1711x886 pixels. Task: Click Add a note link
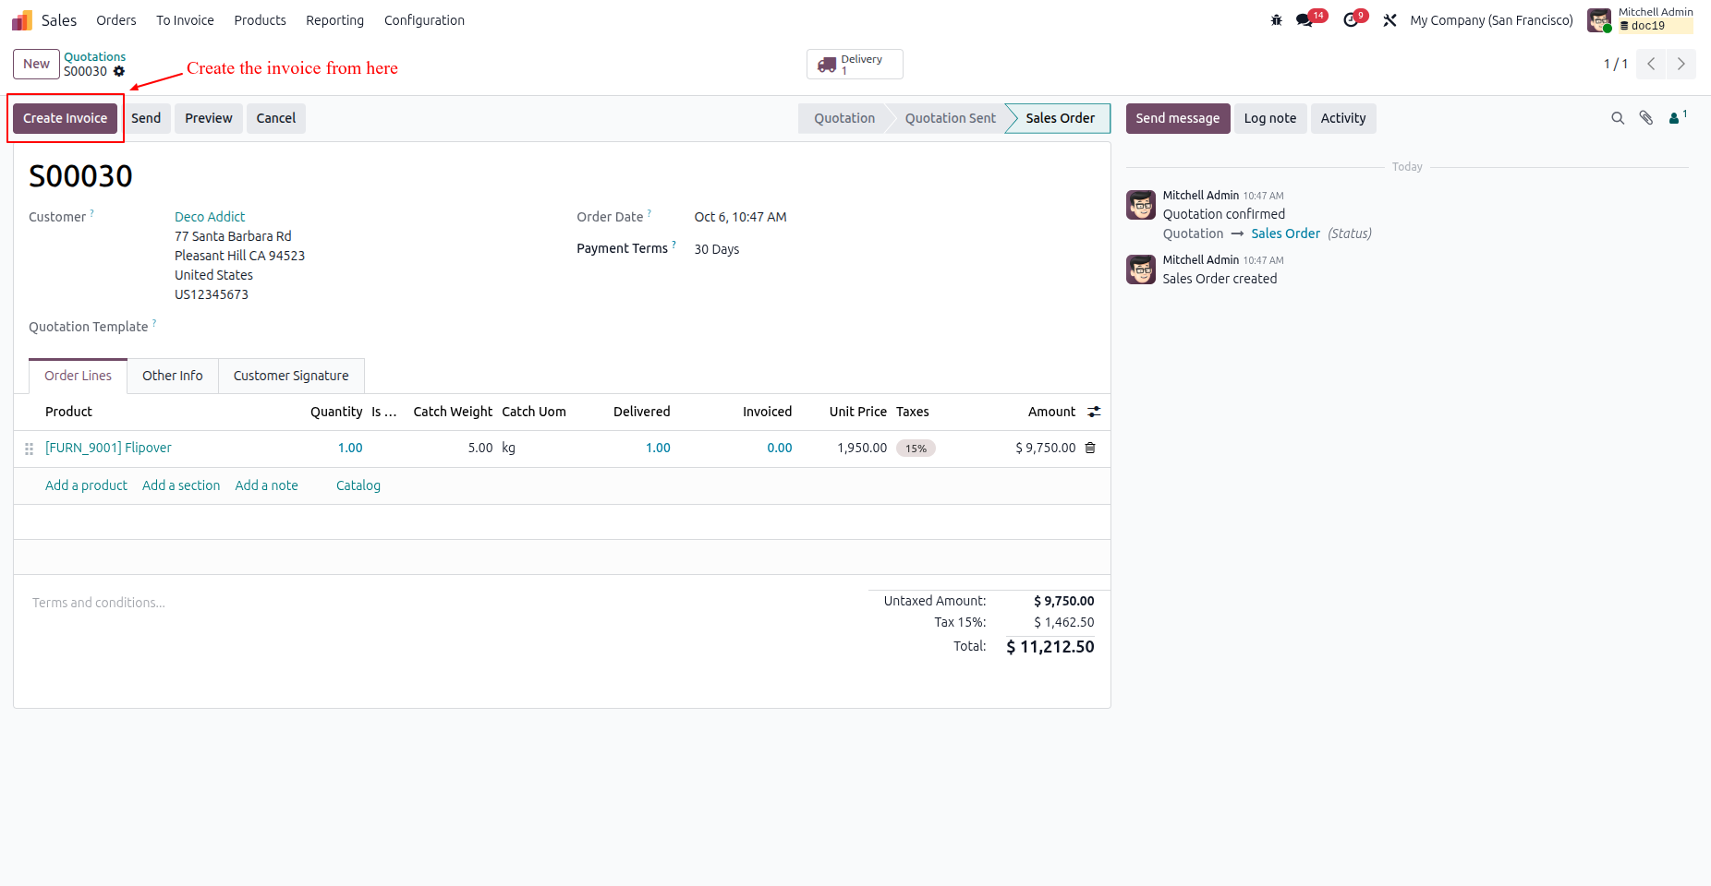(266, 485)
